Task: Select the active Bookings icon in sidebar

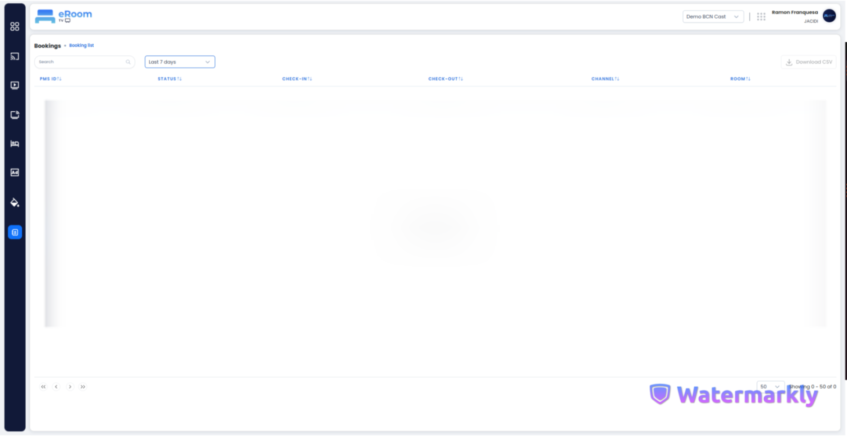Action: tap(15, 232)
